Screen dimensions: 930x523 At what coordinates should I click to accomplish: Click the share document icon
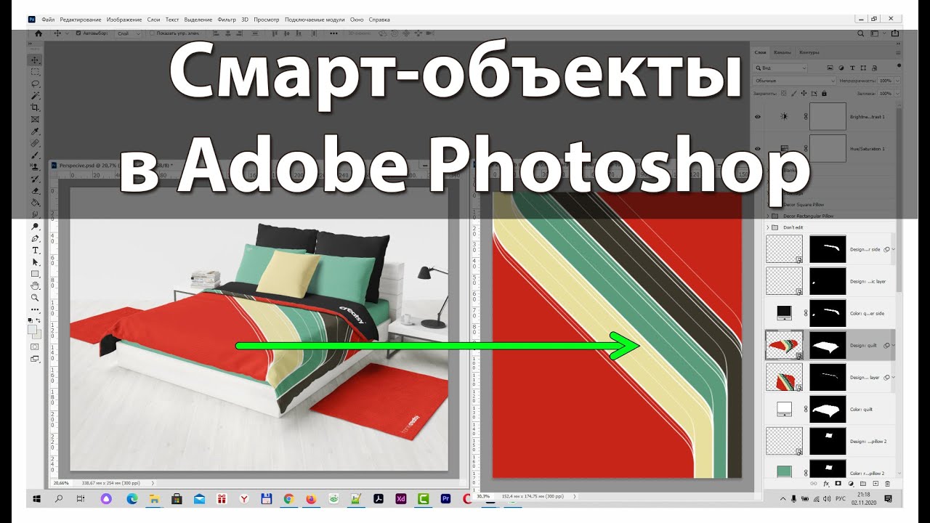coord(894,33)
